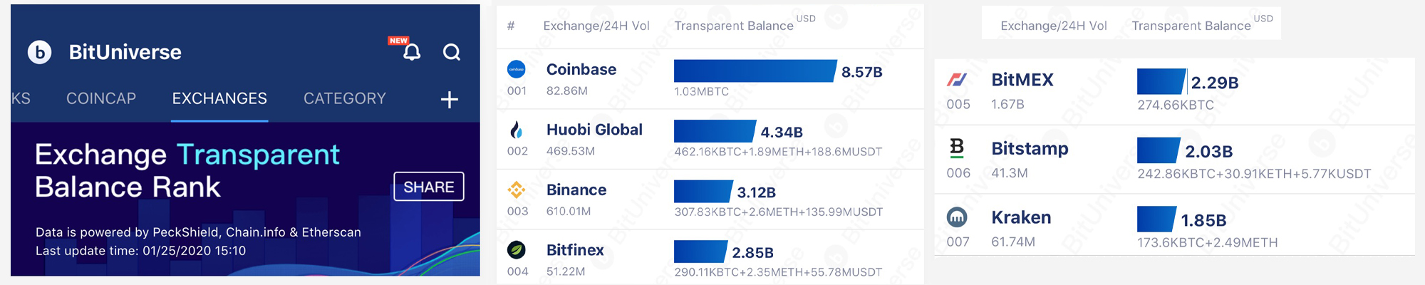
Task: Click the Coinbase exchange logo
Action: click(x=517, y=69)
